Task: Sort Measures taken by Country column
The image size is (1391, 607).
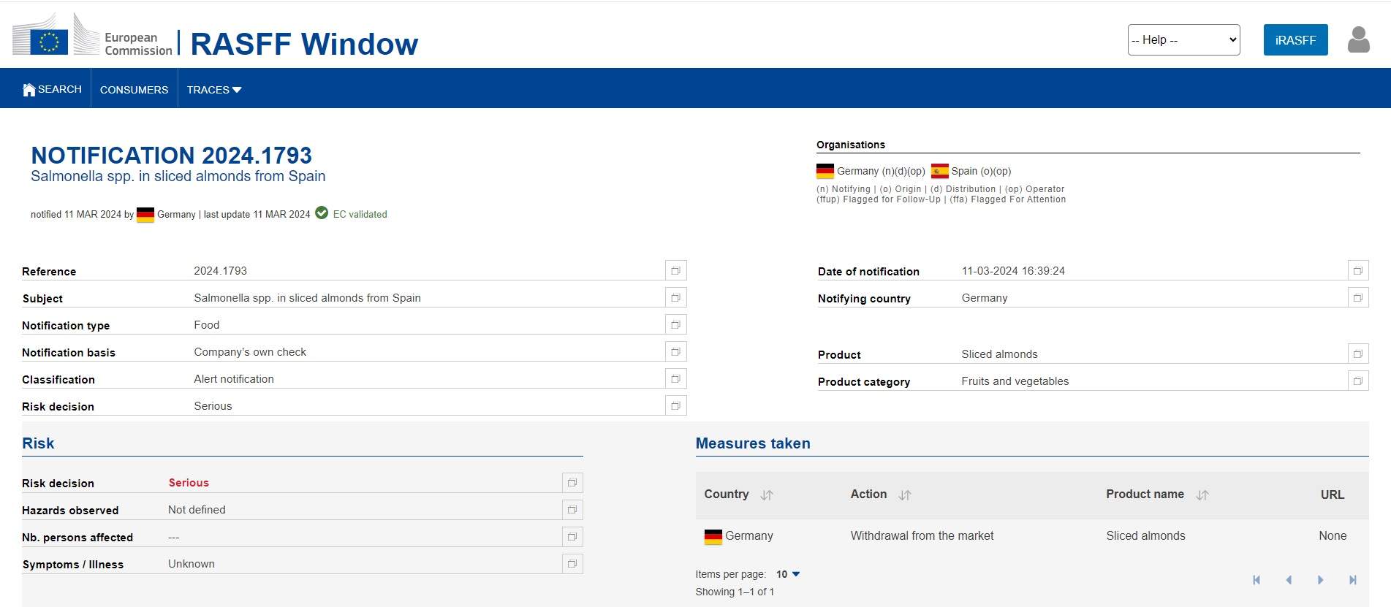Action: (x=767, y=495)
